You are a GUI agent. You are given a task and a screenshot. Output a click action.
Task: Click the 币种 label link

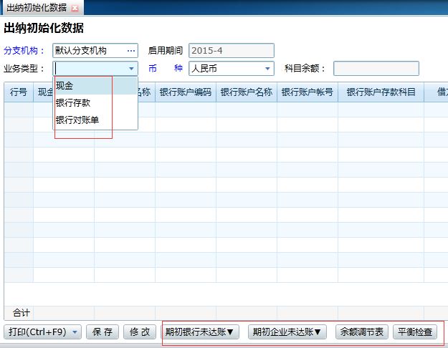click(x=166, y=69)
